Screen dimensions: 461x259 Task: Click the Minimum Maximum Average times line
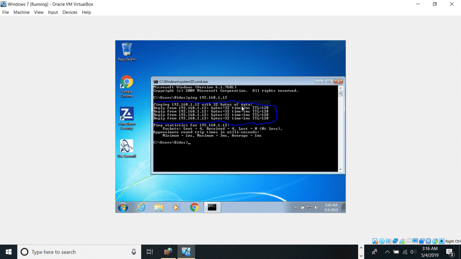click(212, 136)
